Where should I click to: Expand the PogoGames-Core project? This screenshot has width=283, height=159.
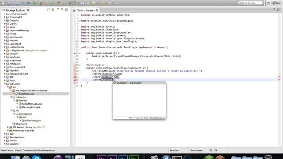[x=5, y=74]
